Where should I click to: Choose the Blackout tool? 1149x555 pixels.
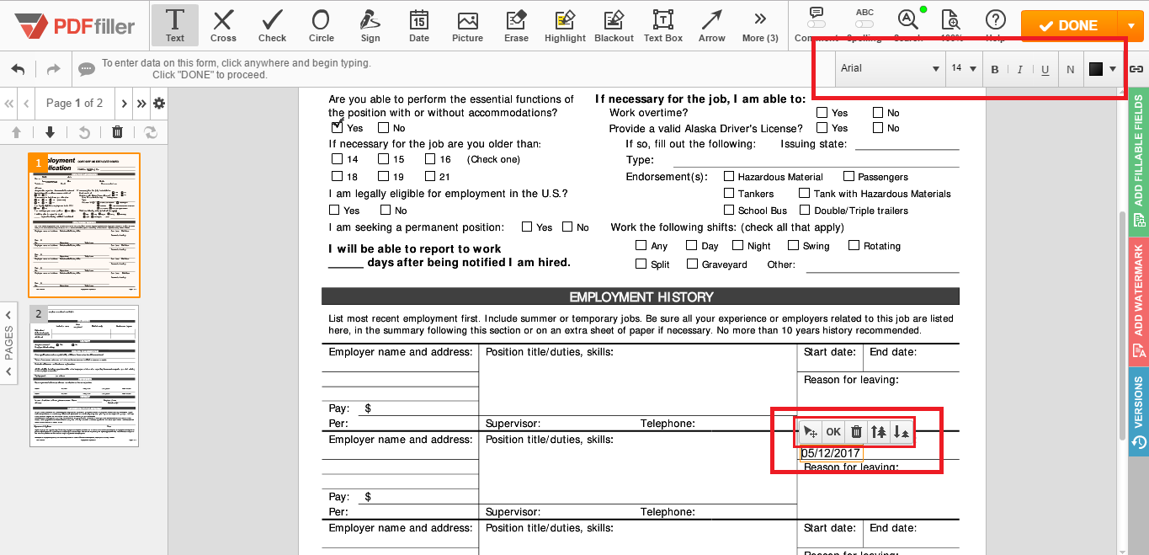pos(614,25)
